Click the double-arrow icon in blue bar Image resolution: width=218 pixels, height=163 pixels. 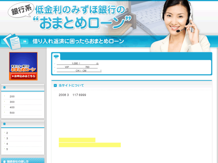pyautogui.click(x=25, y=41)
